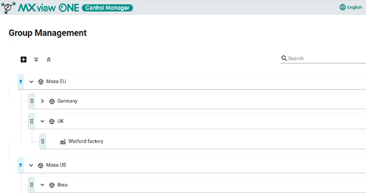Click the Watford factory site icon

[63, 141]
